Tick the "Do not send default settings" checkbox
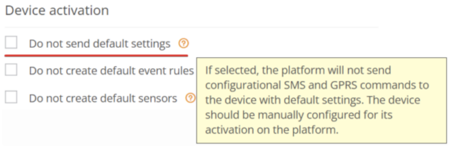The height and width of the screenshot is (148, 453). click(x=11, y=43)
